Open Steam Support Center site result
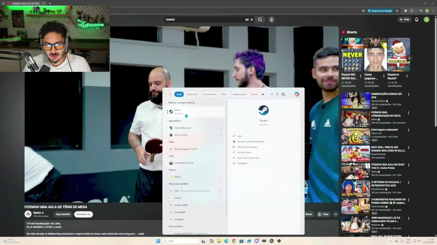The width and height of the screenshot is (437, 245). pyautogui.click(x=196, y=149)
